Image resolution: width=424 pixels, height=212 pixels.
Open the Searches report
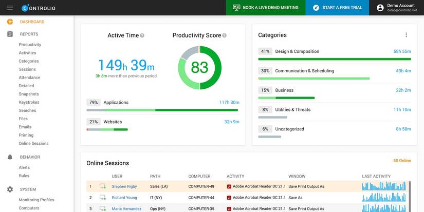27,110
